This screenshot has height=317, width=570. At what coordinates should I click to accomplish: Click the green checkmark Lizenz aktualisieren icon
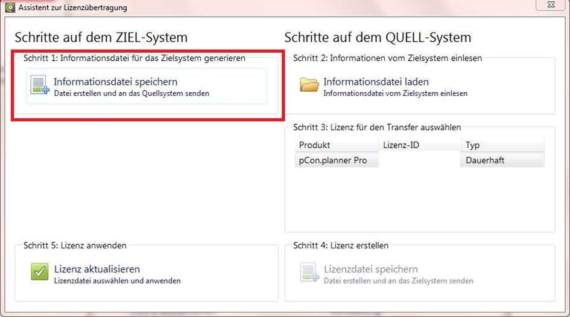point(40,272)
